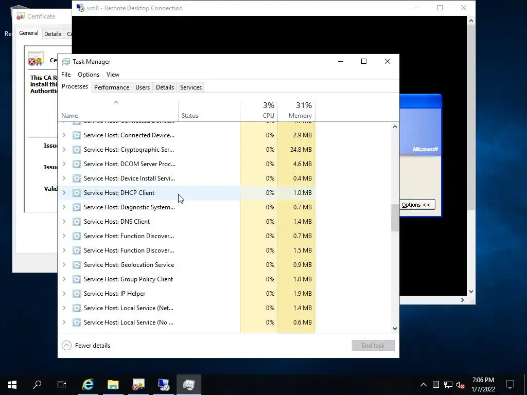
Task: Click 24.8 MB memory value cell
Action: [x=297, y=150]
